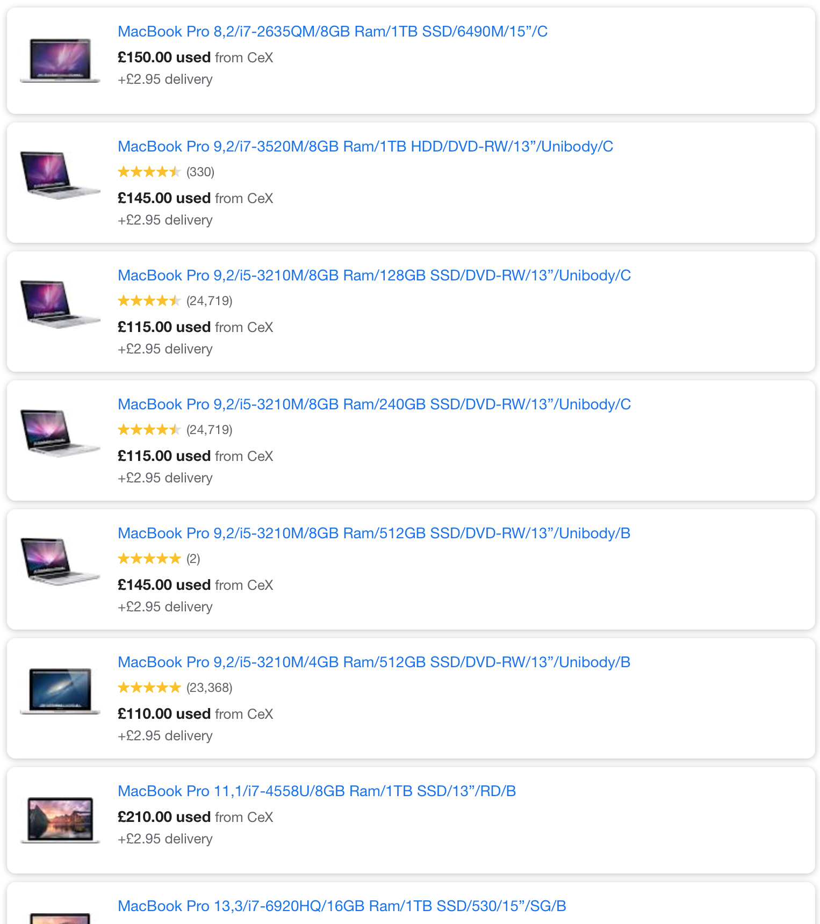Viewport: 820px width, 924px height.
Task: Open the MacBook Pro 8,2 i7-2635QM listing title
Action: pos(333,32)
